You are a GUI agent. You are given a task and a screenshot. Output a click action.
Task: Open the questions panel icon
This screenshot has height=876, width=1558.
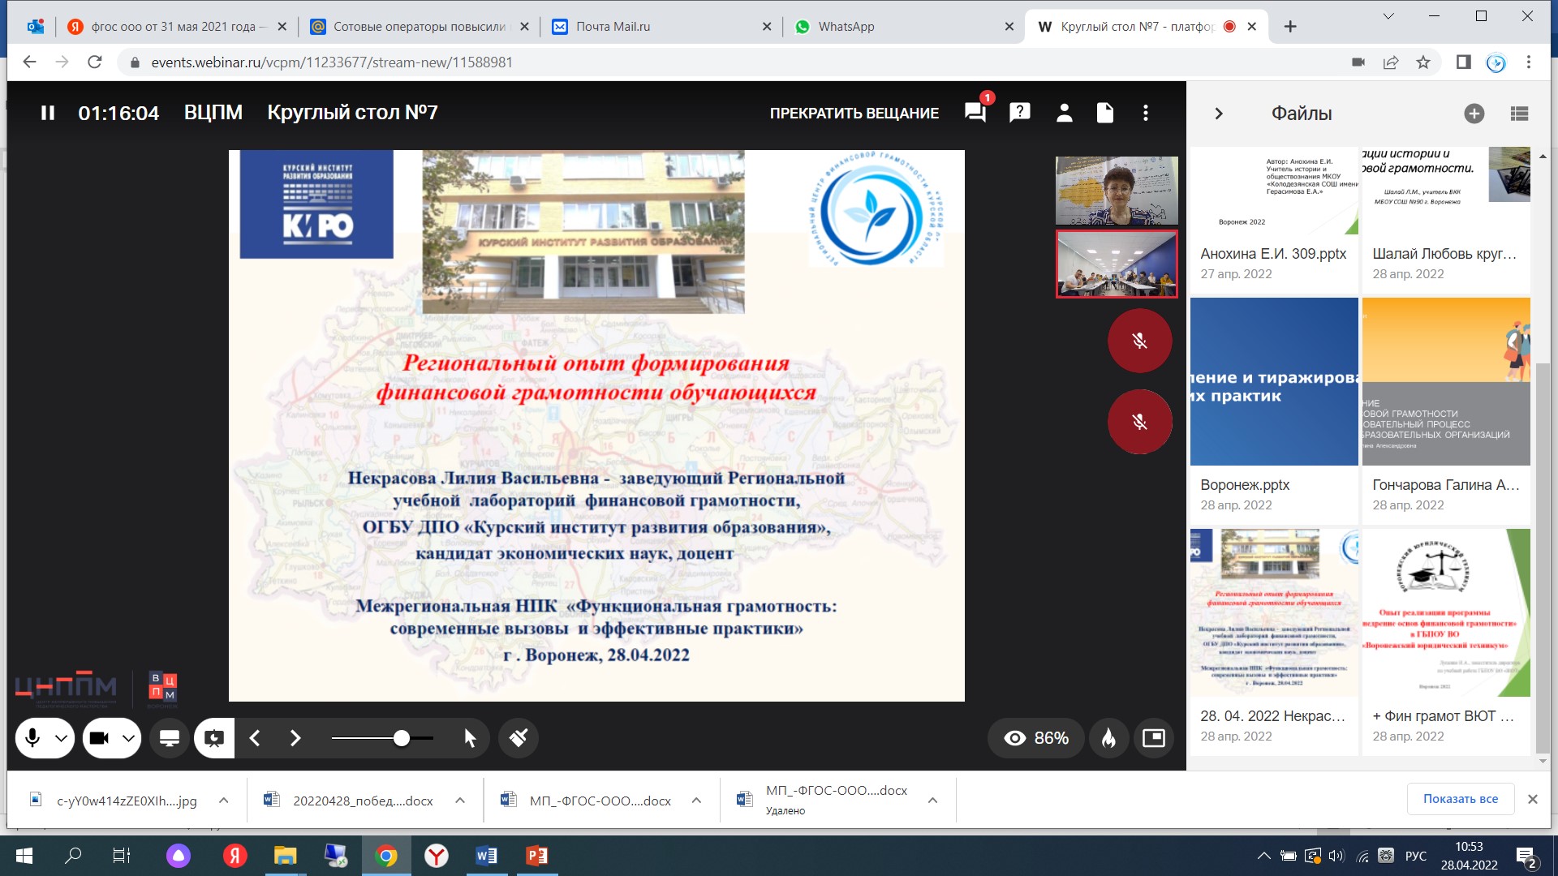coord(1020,113)
